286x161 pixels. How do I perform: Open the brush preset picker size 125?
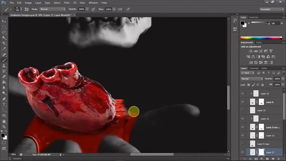tap(18, 9)
